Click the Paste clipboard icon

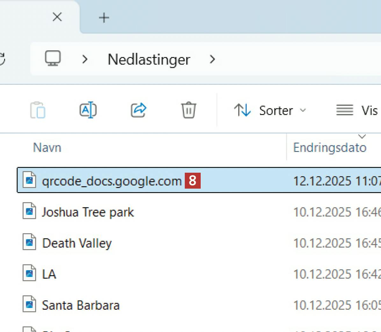tap(38, 110)
